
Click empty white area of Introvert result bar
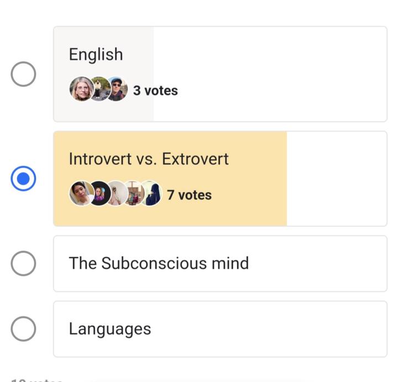point(336,179)
